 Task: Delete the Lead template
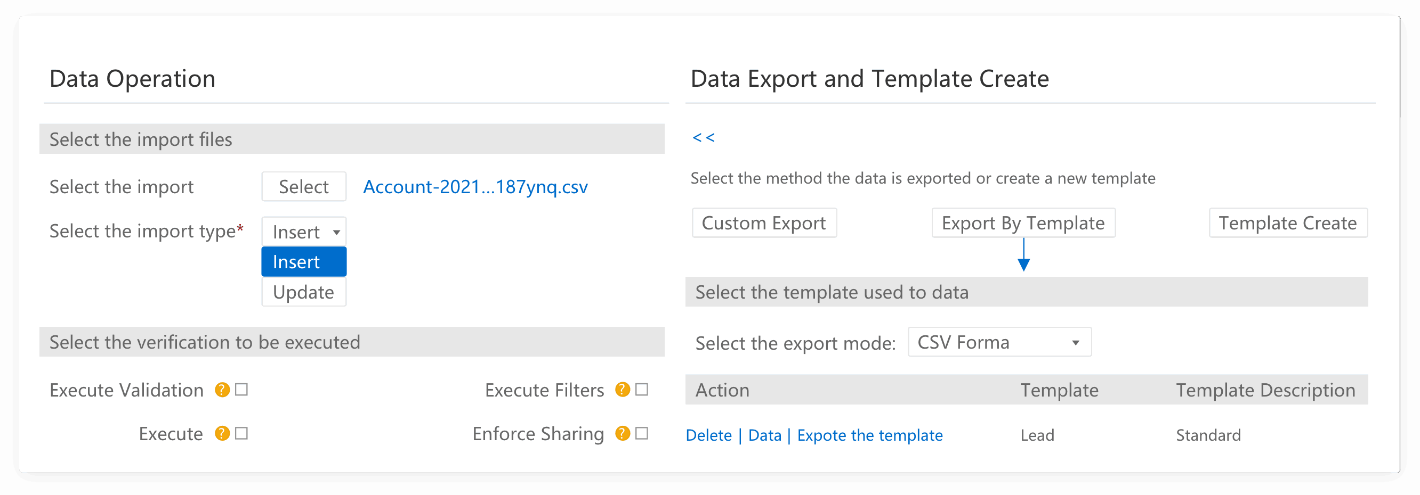[x=708, y=435]
